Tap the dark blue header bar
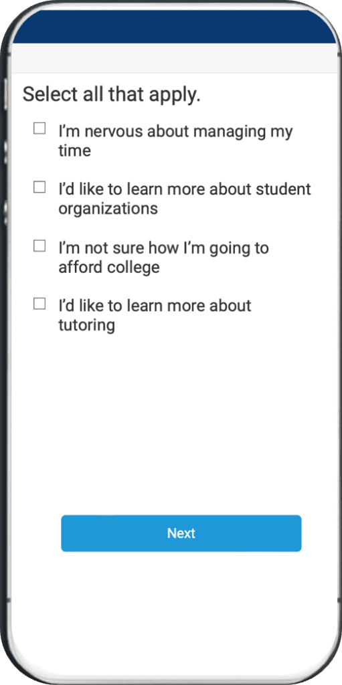 (x=175, y=27)
